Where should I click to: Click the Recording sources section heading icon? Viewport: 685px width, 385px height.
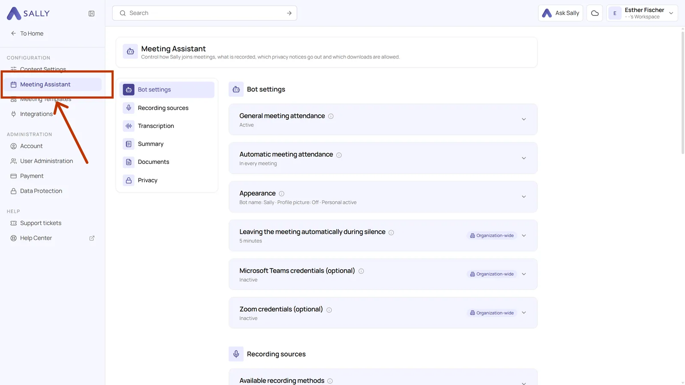[236, 354]
